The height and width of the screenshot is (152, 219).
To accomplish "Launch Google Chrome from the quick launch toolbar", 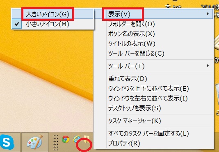I will coord(66,139).
